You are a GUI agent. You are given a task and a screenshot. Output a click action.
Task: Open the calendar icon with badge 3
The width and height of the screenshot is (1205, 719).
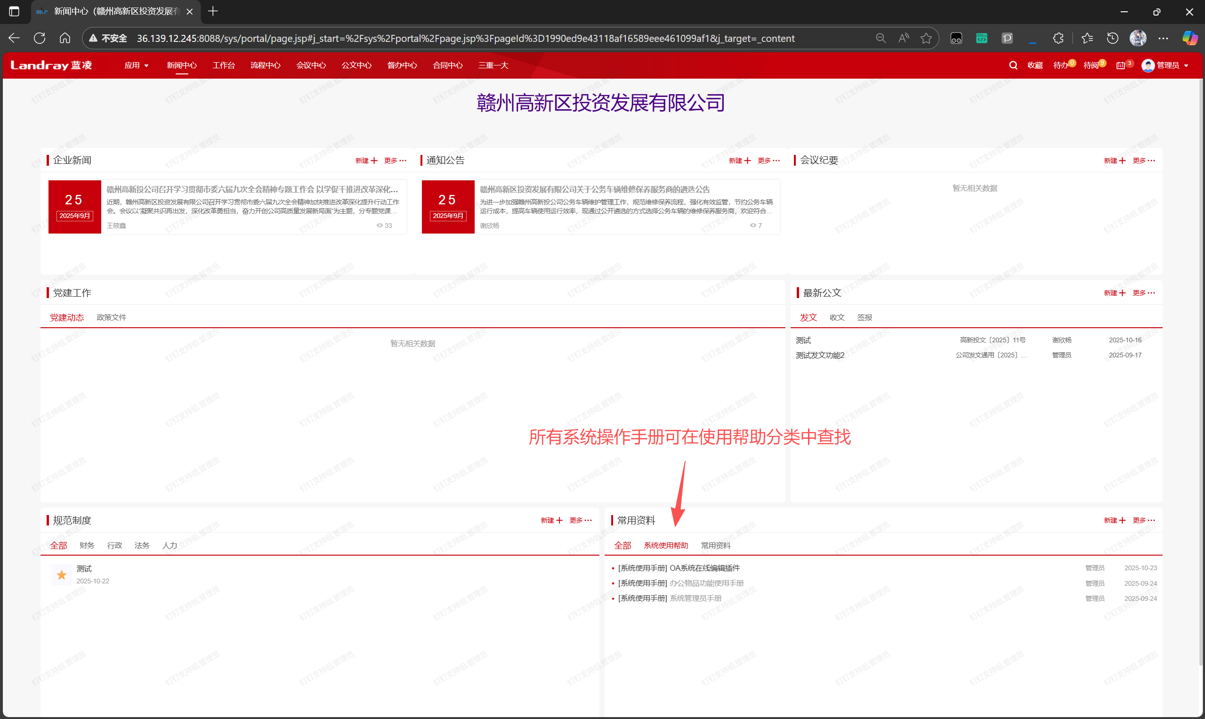(1120, 65)
